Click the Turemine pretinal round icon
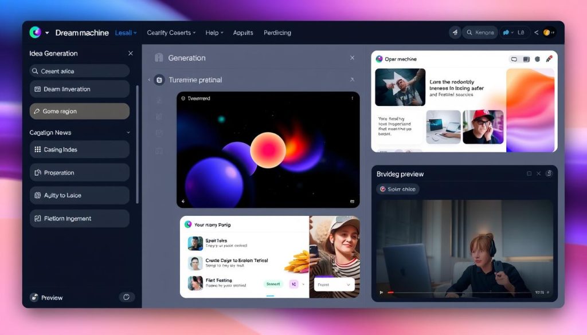This screenshot has width=587, height=335. tap(159, 80)
